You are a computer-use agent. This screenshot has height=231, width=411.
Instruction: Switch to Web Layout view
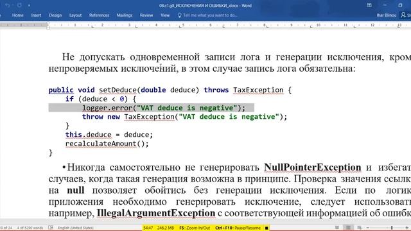360,228
